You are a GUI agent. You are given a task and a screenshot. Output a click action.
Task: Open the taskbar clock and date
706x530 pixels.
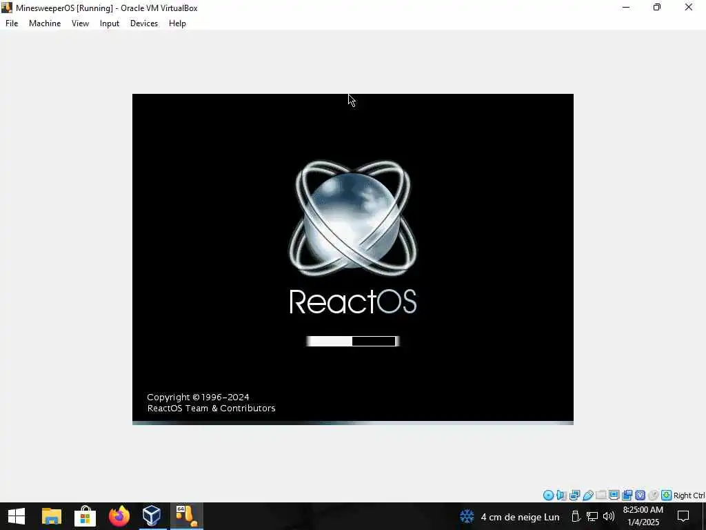point(643,516)
